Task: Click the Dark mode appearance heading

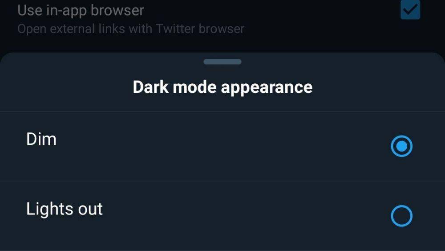Action: point(222,87)
